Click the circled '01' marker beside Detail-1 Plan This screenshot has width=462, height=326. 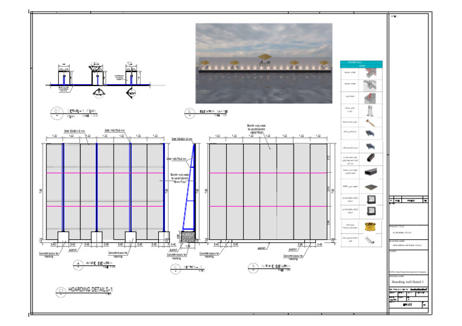(x=57, y=113)
